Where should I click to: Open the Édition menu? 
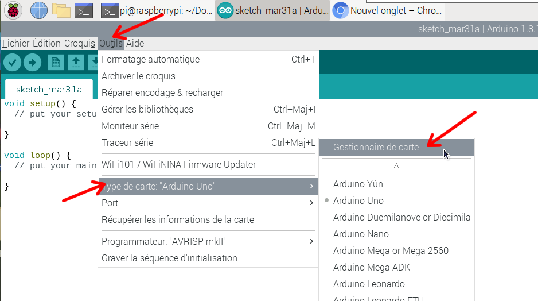pos(46,43)
